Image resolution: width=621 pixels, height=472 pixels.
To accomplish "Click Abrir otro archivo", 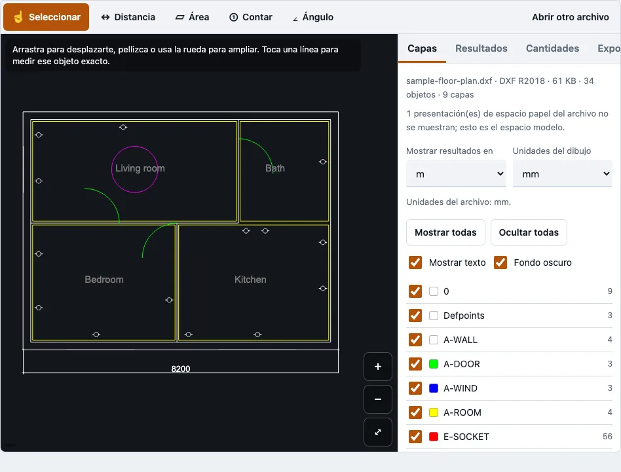I will [570, 17].
